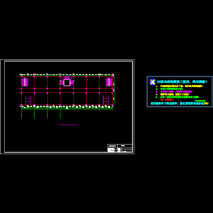
Task: Click the cyan bottom line text of banner
Action: (x=180, y=103)
